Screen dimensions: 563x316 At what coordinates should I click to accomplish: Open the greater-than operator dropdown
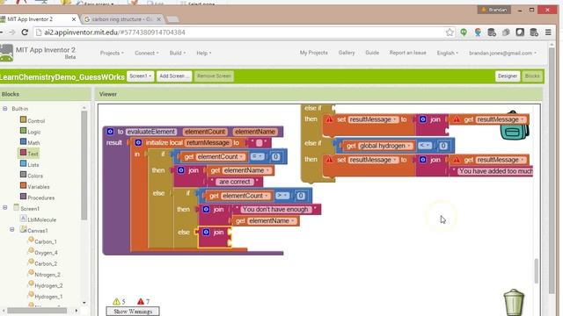coord(282,196)
